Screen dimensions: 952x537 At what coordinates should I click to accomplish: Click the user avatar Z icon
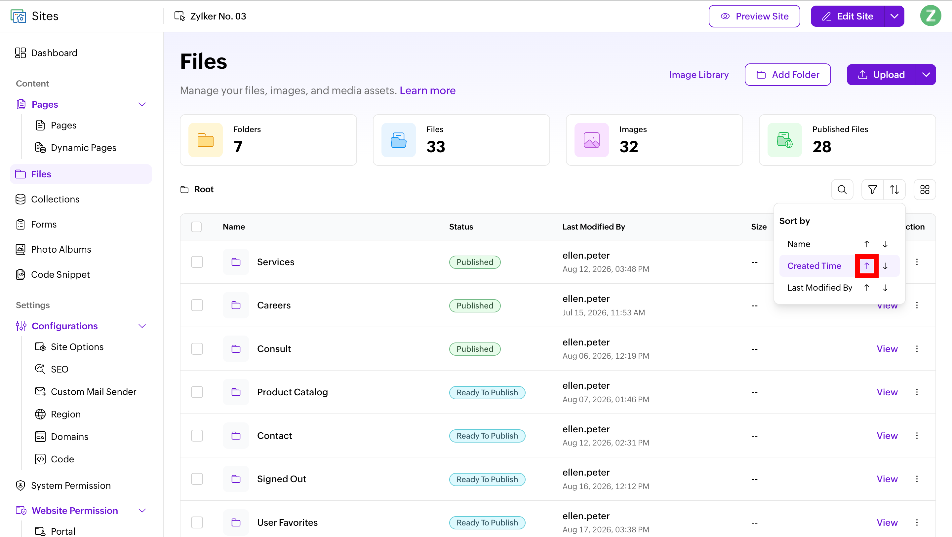point(930,16)
